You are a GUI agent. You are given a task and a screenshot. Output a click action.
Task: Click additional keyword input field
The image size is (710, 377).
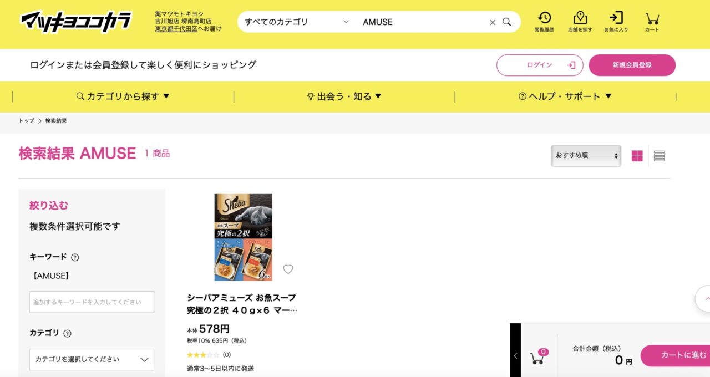pos(92,302)
